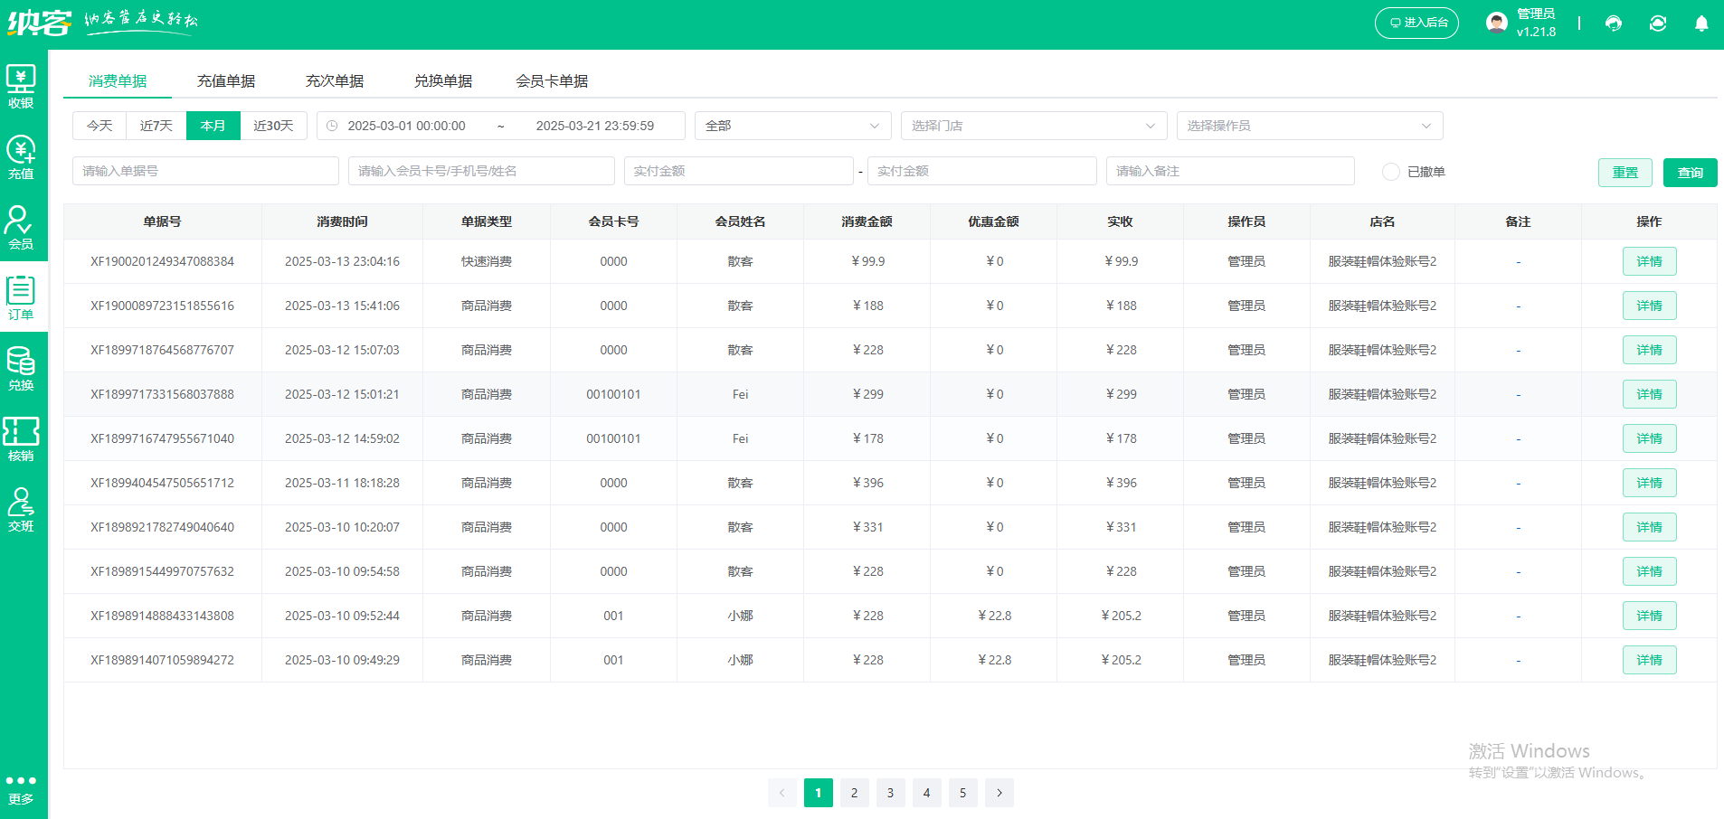The height and width of the screenshot is (819, 1724).
Task: Select the 今天 date range toggle
Action: pyautogui.click(x=99, y=126)
